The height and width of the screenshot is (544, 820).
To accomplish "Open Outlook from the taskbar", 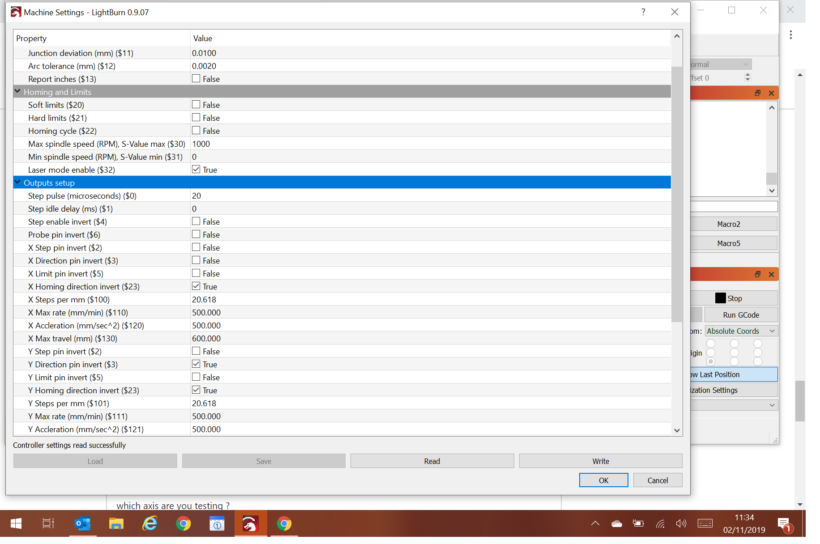I will tap(83, 523).
